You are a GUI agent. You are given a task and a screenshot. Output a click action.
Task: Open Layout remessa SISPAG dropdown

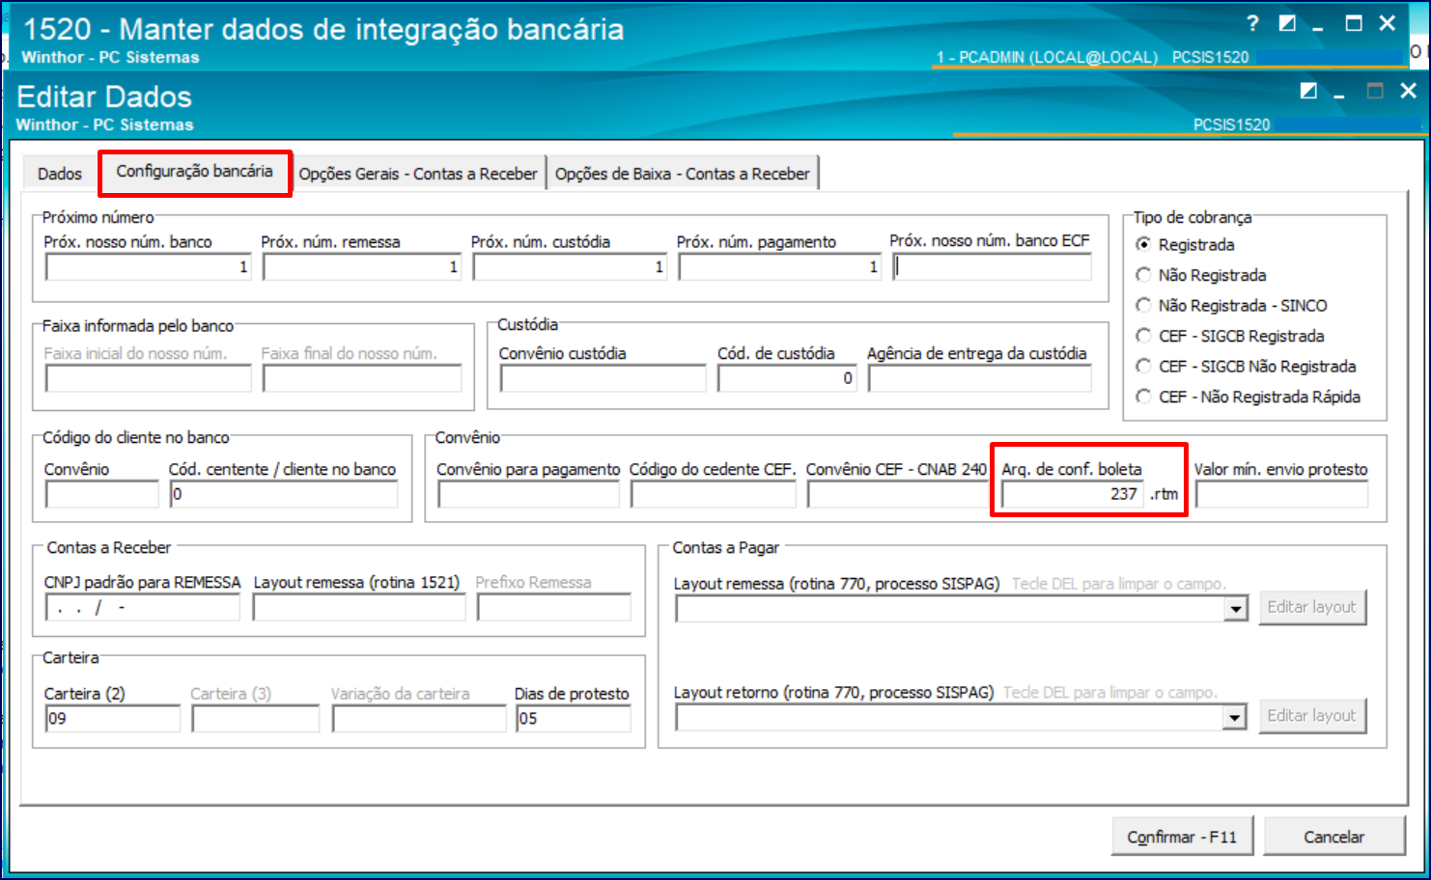1235,609
